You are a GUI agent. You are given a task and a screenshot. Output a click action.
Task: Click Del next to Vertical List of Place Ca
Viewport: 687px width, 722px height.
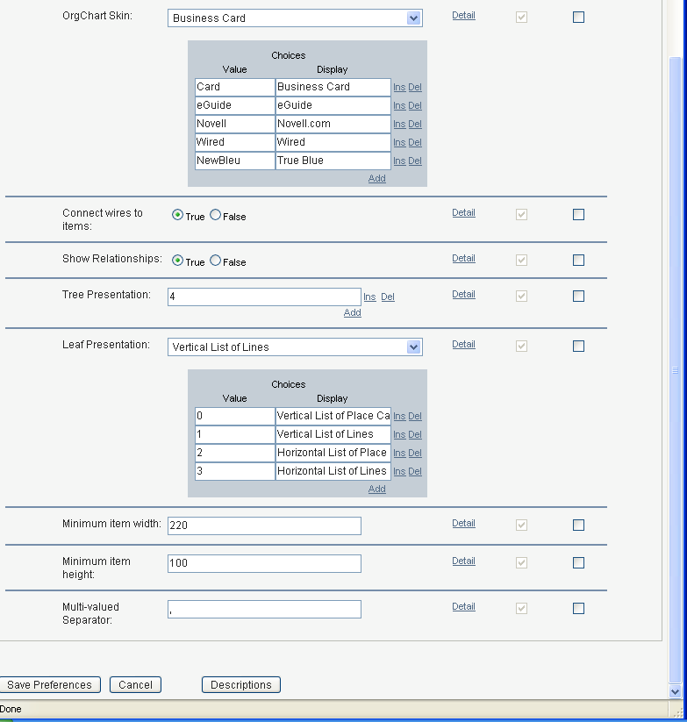tap(415, 416)
